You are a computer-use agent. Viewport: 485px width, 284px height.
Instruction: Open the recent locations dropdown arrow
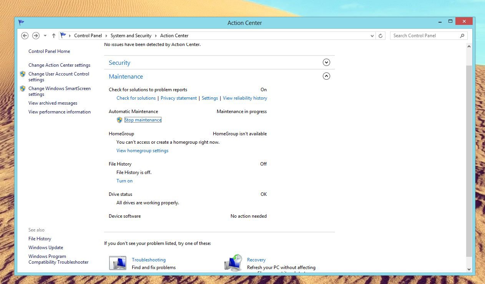pos(45,36)
